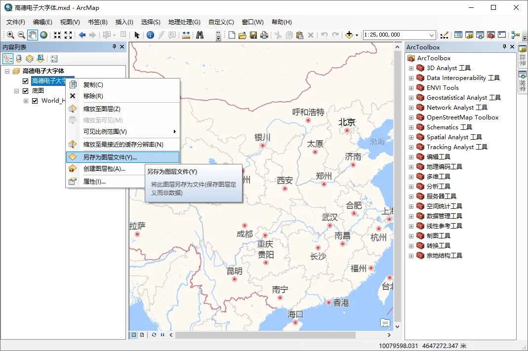List layers by drawing order
Viewport: 528px width, 351px height.
7,59
